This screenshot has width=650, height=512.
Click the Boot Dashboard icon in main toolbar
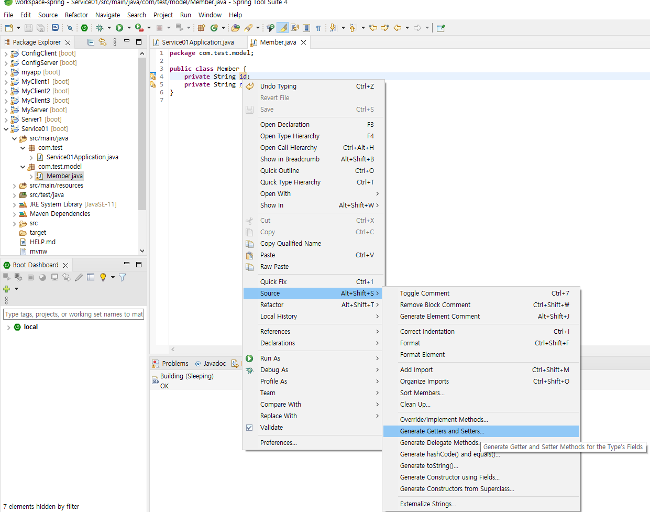pos(84,28)
